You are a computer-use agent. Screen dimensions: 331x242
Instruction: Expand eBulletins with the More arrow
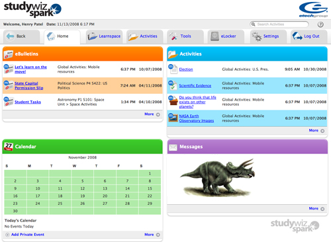click(x=152, y=114)
